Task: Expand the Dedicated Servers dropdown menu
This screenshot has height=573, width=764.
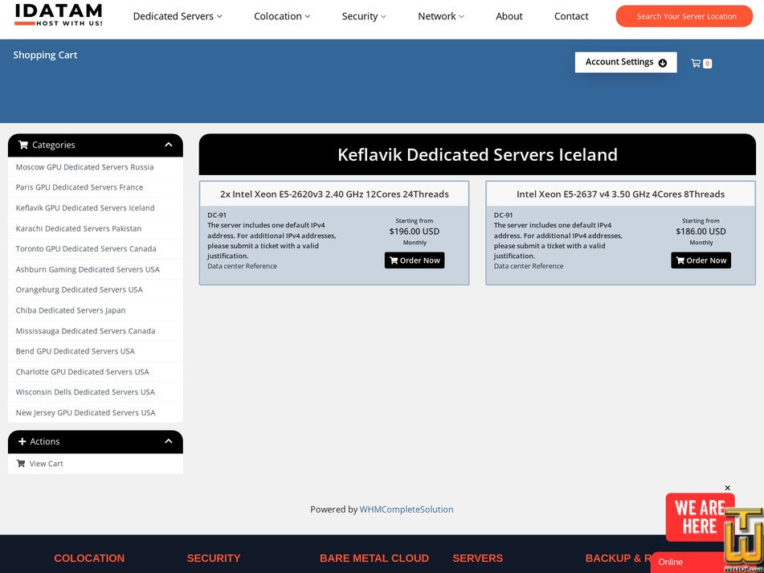Action: (x=177, y=15)
